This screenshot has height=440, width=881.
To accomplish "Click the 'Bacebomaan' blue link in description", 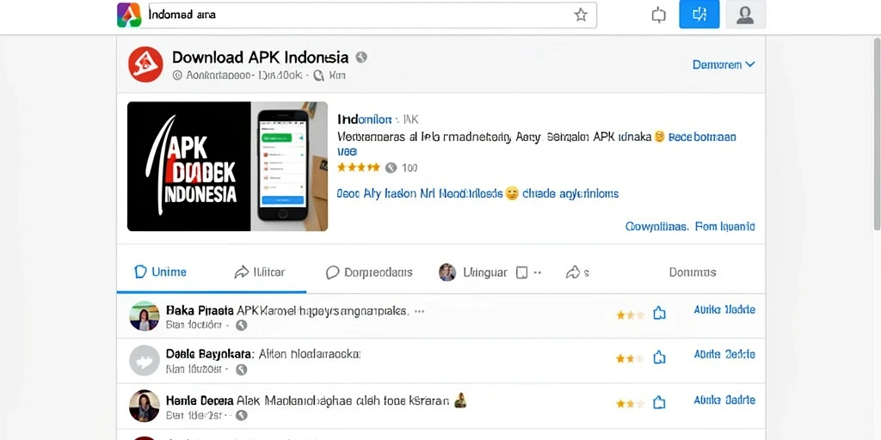I will point(701,137).
